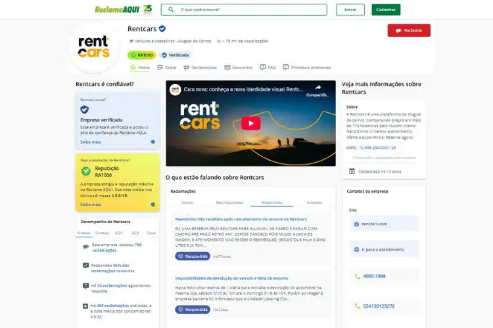Click Saiba mais in Reputação RA1000 card
The image size is (493, 328).
91,205
